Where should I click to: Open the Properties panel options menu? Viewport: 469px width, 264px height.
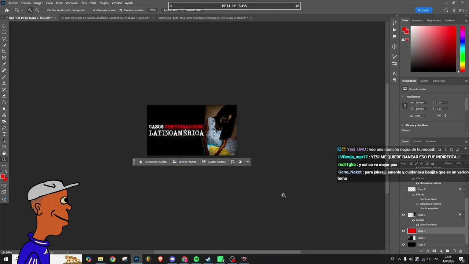tap(466, 81)
